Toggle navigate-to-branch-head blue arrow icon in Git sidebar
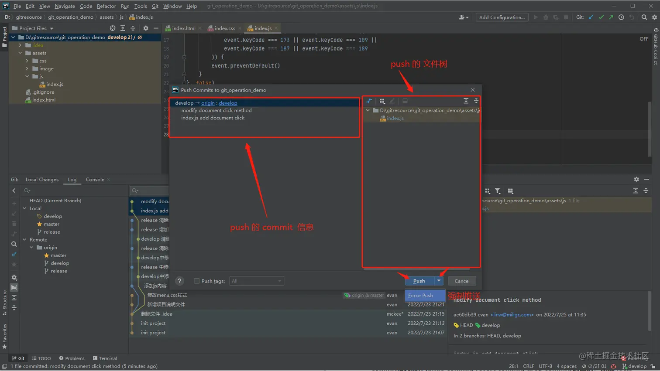 tap(14, 254)
